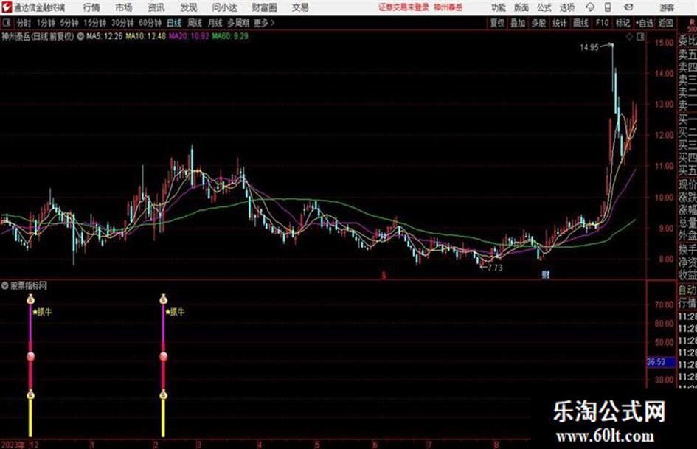Viewport: 697px width, 449px height.
Task: Switch to 月线 monthly period tab
Action: [x=215, y=23]
